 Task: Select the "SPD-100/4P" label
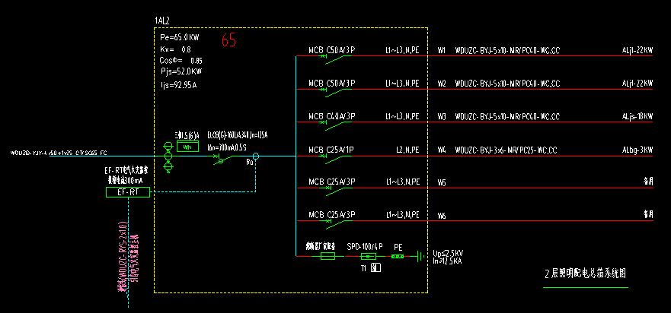(x=365, y=247)
